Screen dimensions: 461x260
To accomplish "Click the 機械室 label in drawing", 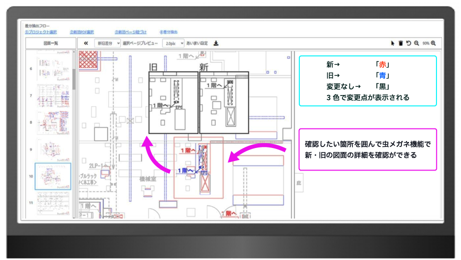I will (148, 179).
